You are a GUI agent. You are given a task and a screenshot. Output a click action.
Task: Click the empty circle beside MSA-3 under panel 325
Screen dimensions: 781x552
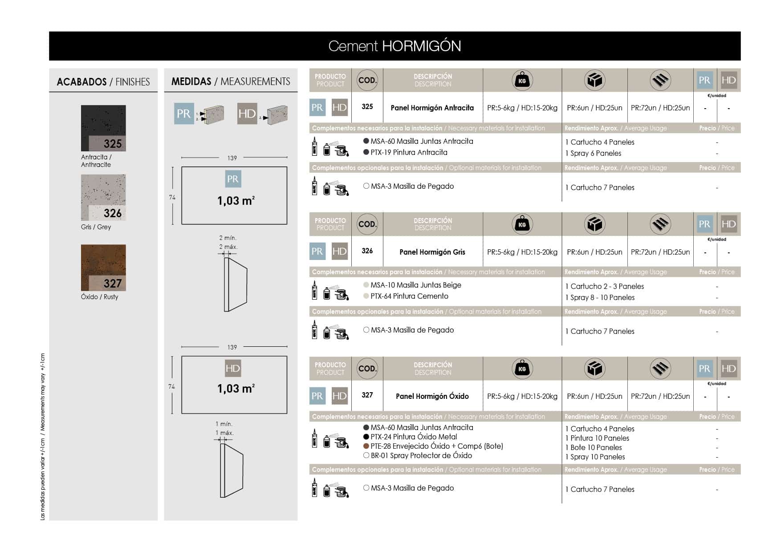[366, 186]
